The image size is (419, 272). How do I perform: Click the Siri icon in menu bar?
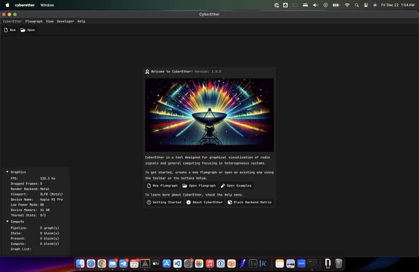point(375,5)
